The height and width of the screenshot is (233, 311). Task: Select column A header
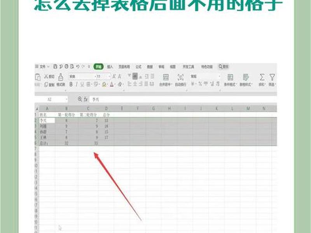pos(47,109)
